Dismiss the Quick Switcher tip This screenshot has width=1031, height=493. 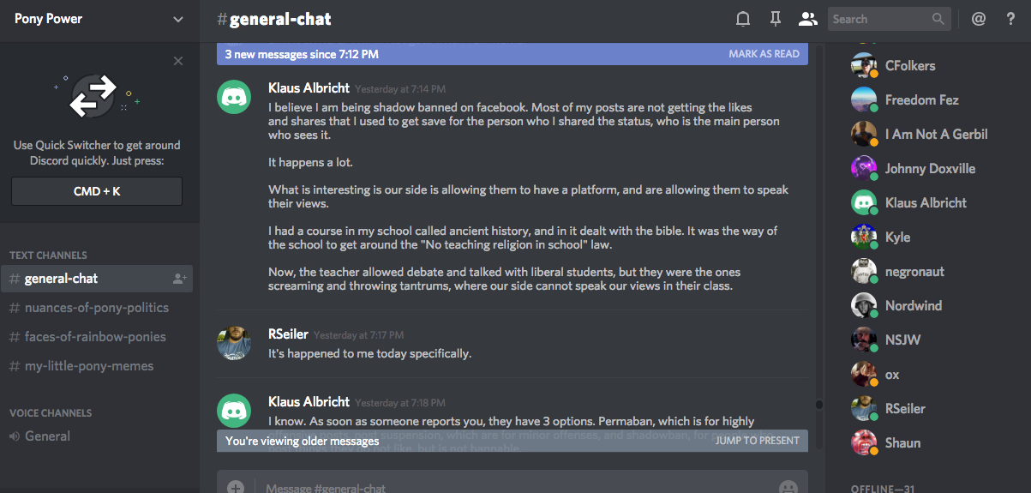click(178, 61)
